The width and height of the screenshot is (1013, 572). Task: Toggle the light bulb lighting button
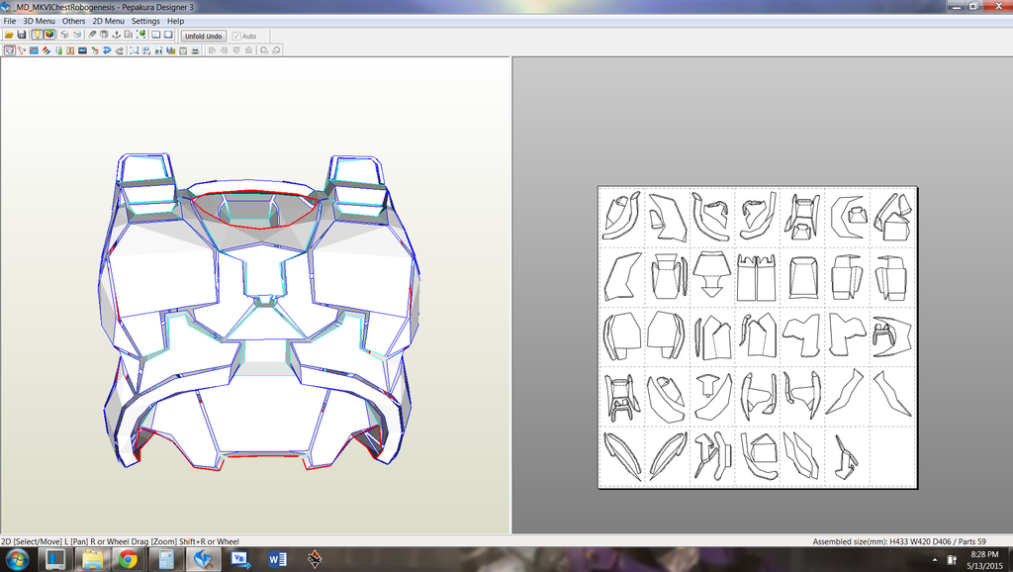[x=37, y=35]
